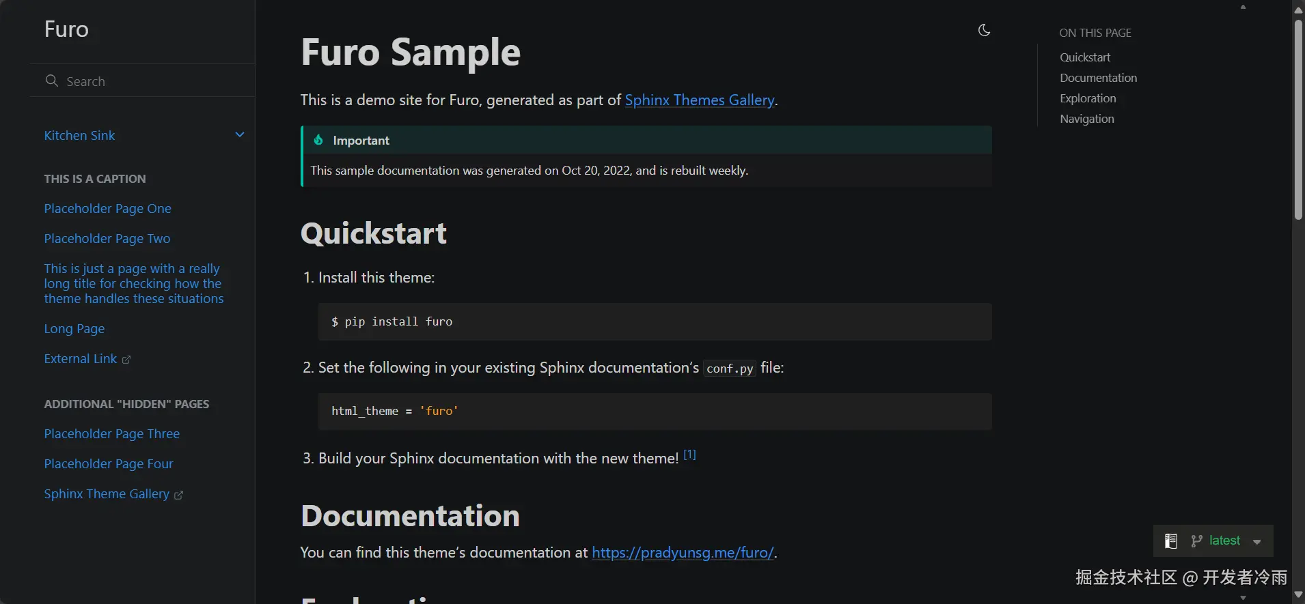This screenshot has height=604, width=1305.
Task: Click the scrollbar down arrow
Action: [x=1298, y=595]
